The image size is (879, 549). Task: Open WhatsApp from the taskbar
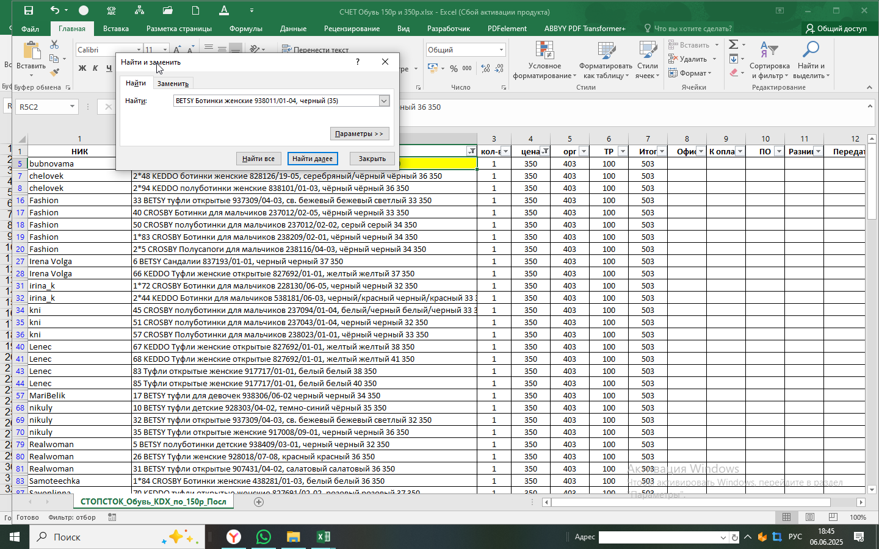pyautogui.click(x=264, y=537)
